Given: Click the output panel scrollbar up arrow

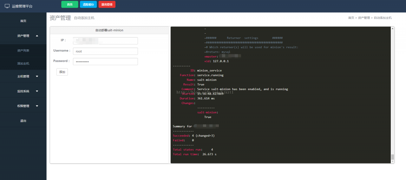Looking at the screenshot, I should tap(393, 29).
